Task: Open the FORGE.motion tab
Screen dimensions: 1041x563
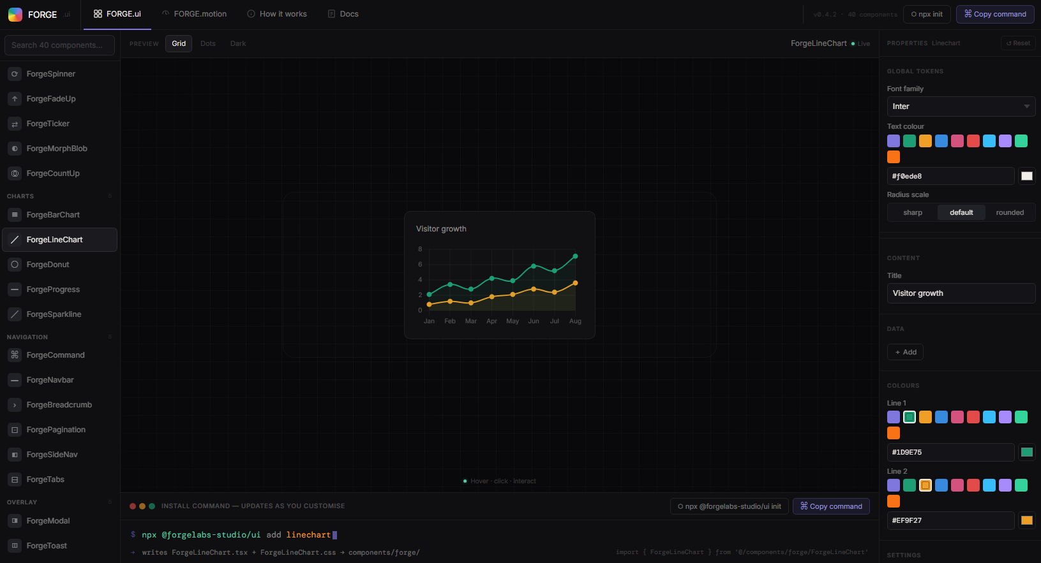Action: click(194, 14)
